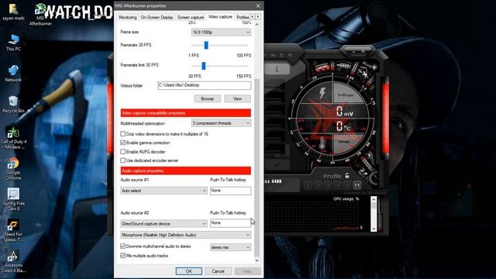
Task: Click the properties dialog scroll down arrow
Action: click(x=257, y=260)
